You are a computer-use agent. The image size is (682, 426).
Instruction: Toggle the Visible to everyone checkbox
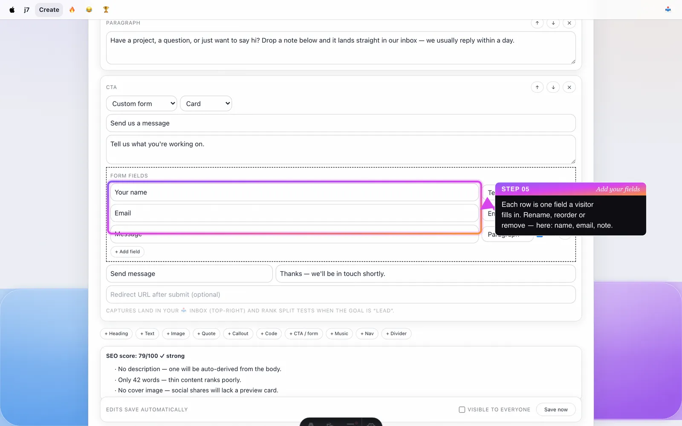(462, 409)
